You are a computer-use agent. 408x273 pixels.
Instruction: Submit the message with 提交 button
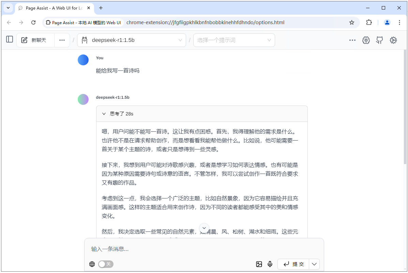tap(293, 264)
